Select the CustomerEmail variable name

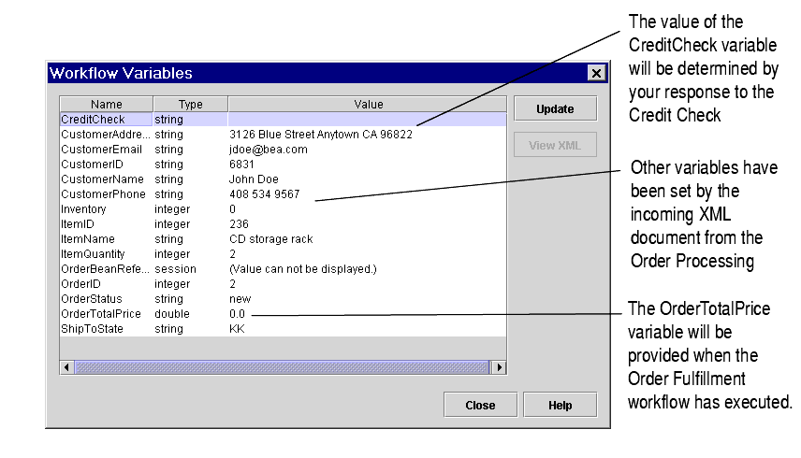(x=101, y=150)
